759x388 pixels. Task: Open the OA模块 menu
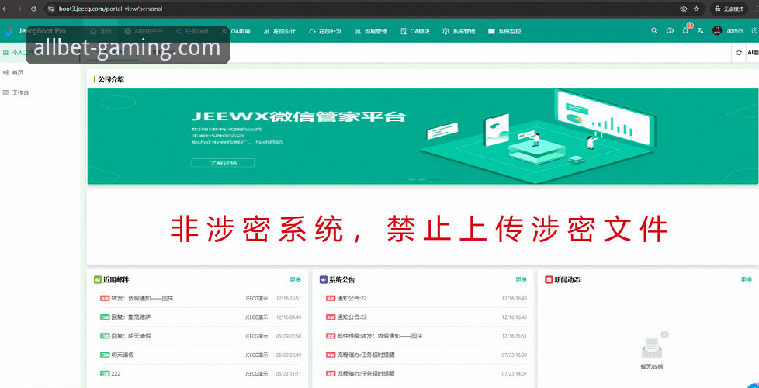pos(415,31)
